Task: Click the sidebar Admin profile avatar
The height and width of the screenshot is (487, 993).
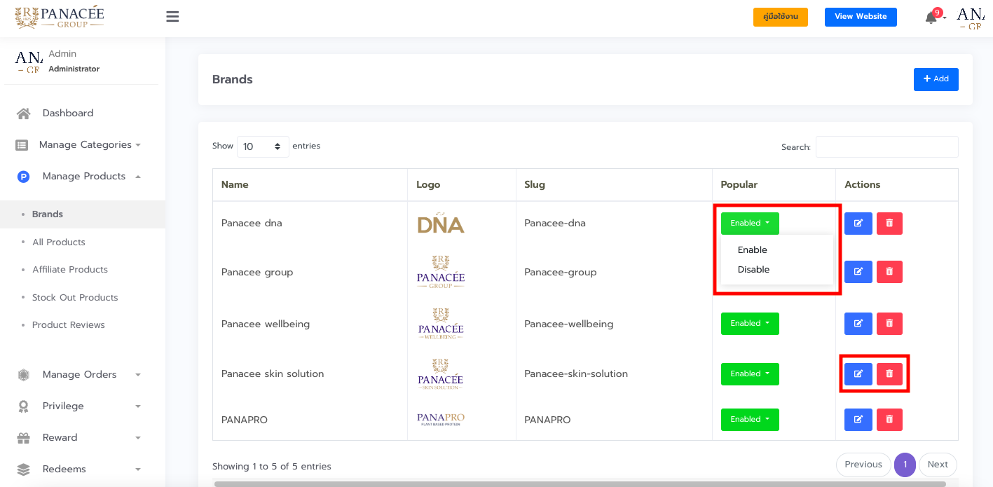Action: click(29, 62)
